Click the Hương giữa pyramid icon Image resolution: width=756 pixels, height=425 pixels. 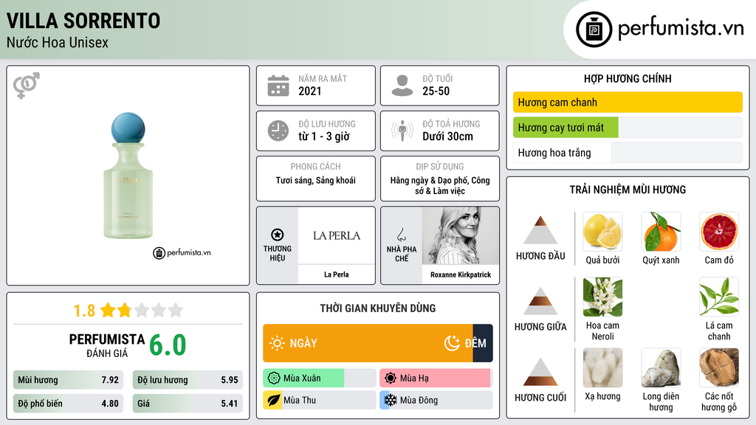tap(540, 301)
